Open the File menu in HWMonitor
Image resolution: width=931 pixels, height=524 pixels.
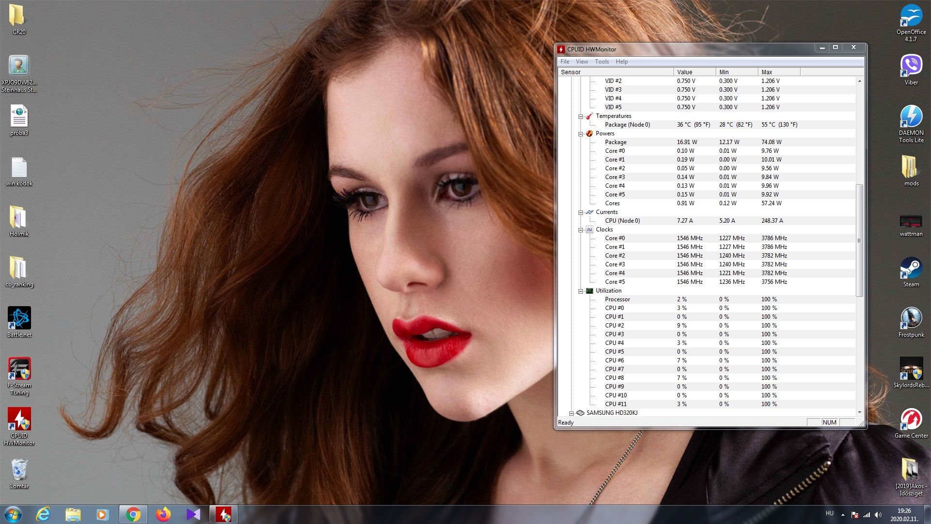(565, 62)
